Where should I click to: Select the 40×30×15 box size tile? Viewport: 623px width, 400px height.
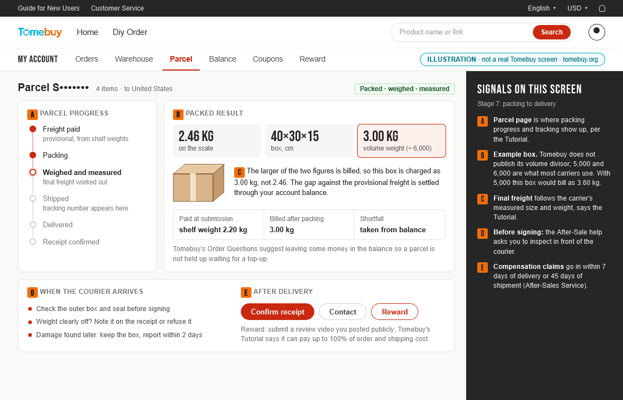[x=309, y=141]
